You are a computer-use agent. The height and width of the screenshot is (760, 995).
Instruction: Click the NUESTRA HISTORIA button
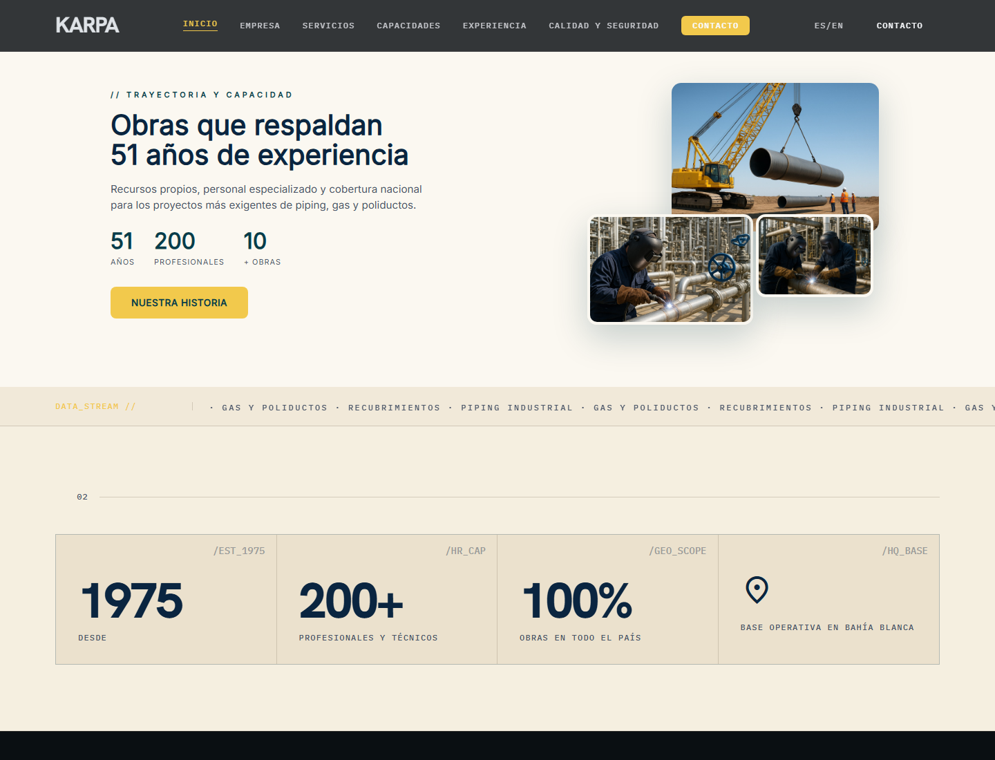(179, 303)
